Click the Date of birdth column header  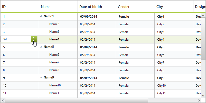coord(97,7)
